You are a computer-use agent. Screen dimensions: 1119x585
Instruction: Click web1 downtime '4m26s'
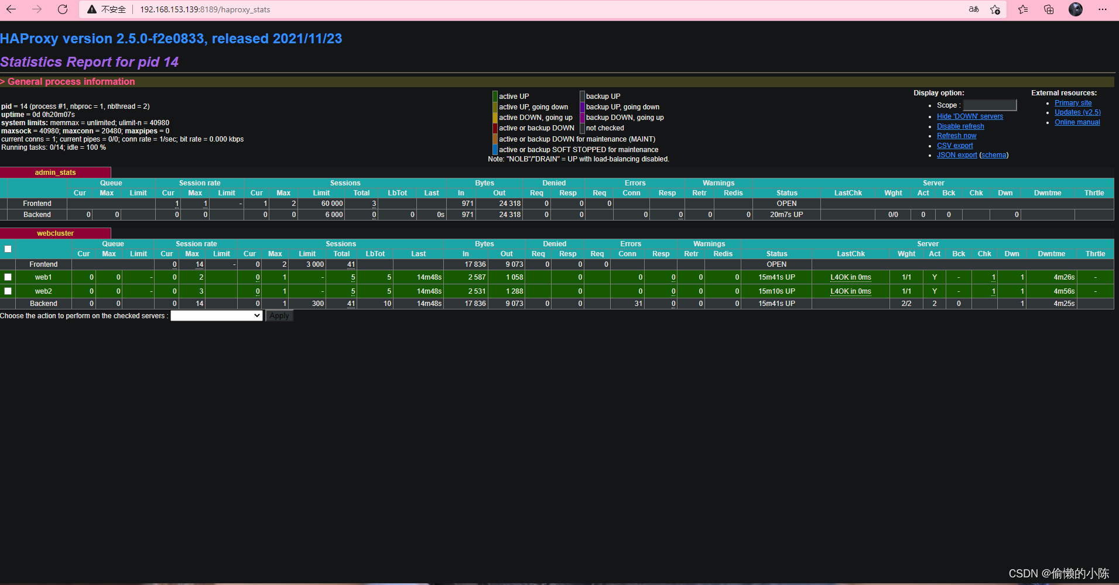click(1064, 277)
